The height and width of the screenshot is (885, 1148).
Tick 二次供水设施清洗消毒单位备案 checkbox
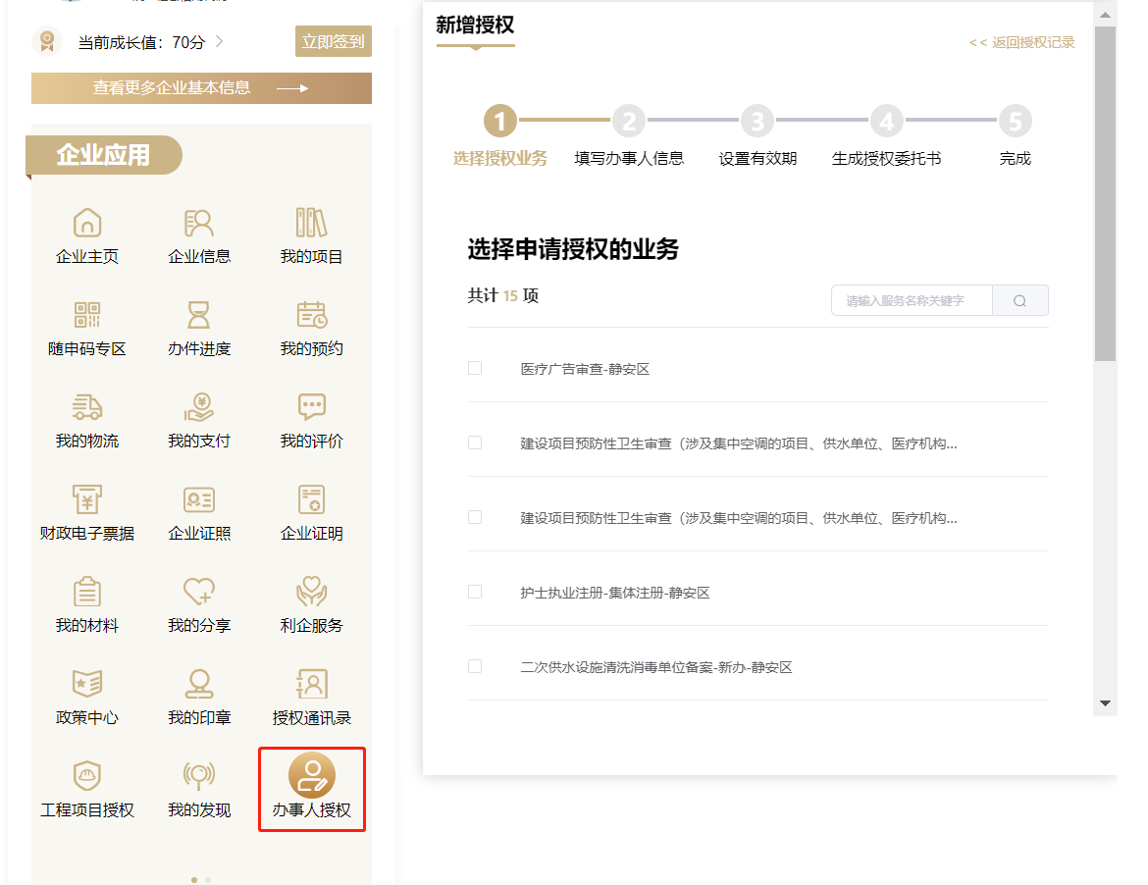click(475, 666)
